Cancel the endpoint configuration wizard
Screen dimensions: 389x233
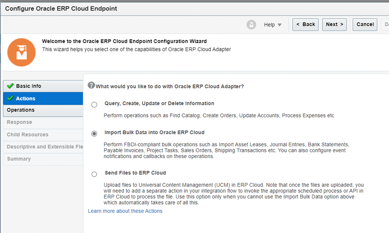(x=365, y=24)
